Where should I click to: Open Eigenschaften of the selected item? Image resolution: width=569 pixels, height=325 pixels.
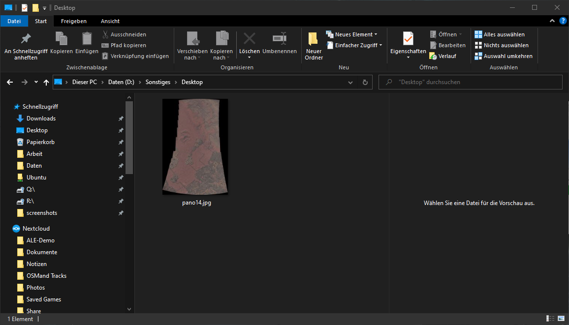408,39
